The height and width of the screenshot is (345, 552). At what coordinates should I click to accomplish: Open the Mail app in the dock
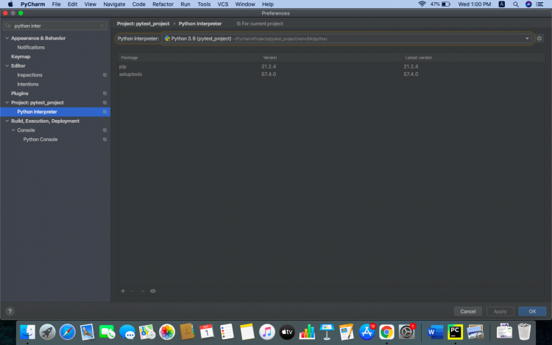pos(87,332)
